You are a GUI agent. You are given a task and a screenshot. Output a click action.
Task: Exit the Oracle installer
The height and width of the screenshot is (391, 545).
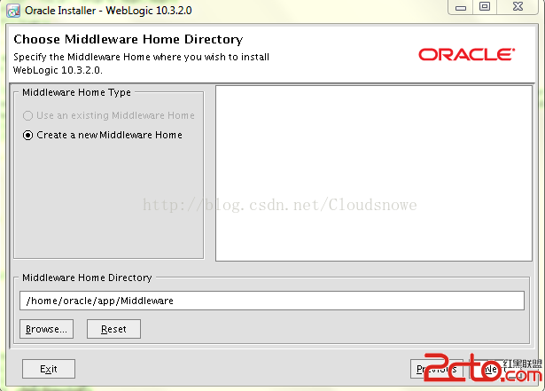49,369
